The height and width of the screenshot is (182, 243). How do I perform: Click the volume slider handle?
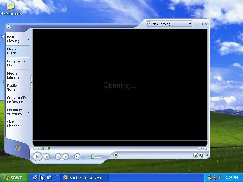click(x=93, y=157)
